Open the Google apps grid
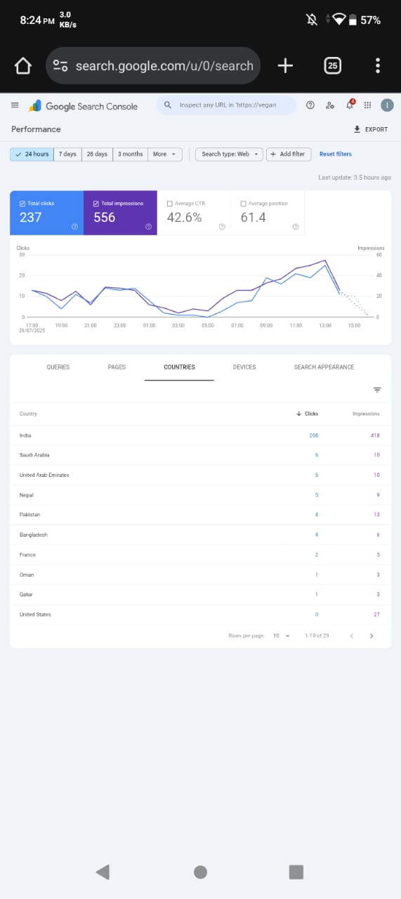The width and height of the screenshot is (401, 899). [x=367, y=105]
